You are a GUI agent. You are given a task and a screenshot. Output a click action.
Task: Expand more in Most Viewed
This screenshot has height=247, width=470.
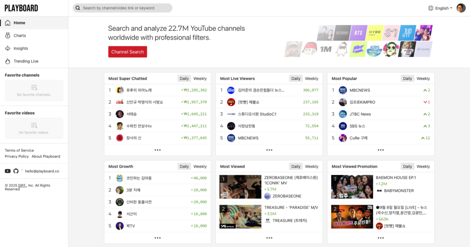point(269,238)
